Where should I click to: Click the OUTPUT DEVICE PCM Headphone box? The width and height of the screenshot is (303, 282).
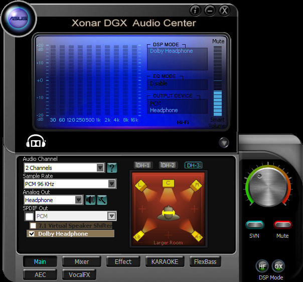tap(177, 106)
